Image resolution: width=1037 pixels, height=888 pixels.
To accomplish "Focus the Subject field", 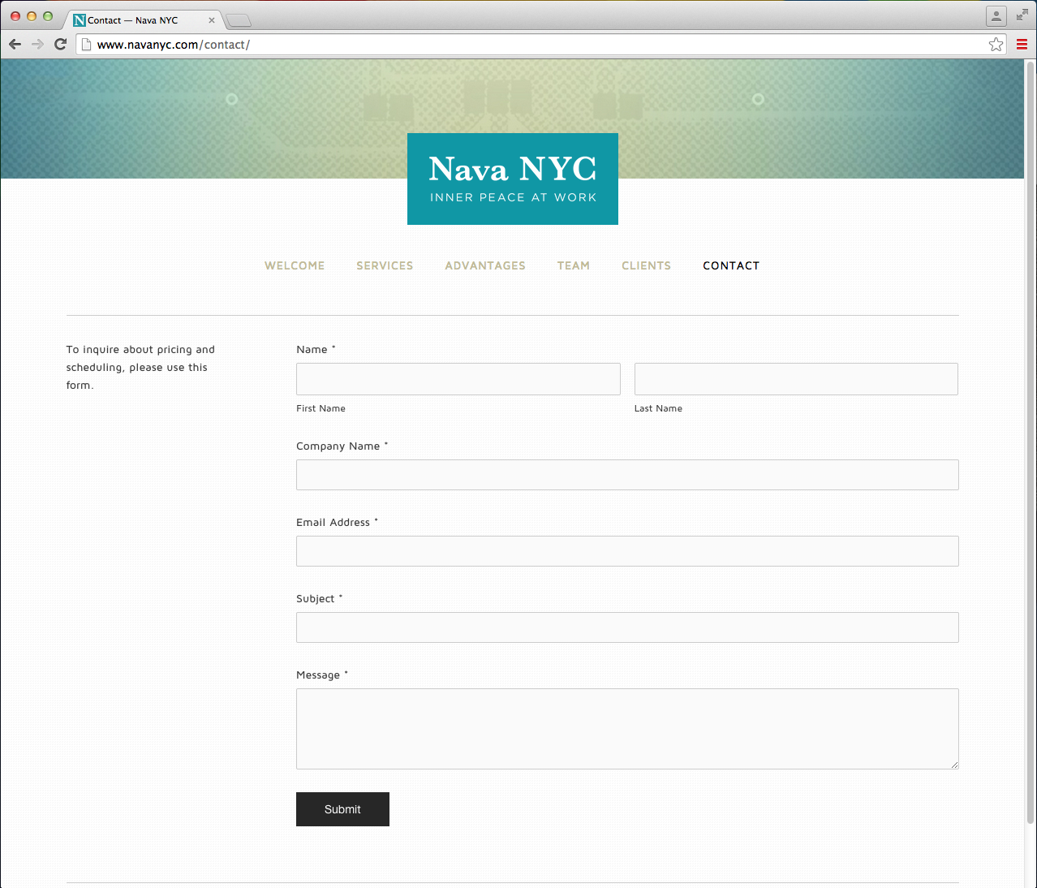I will (627, 627).
